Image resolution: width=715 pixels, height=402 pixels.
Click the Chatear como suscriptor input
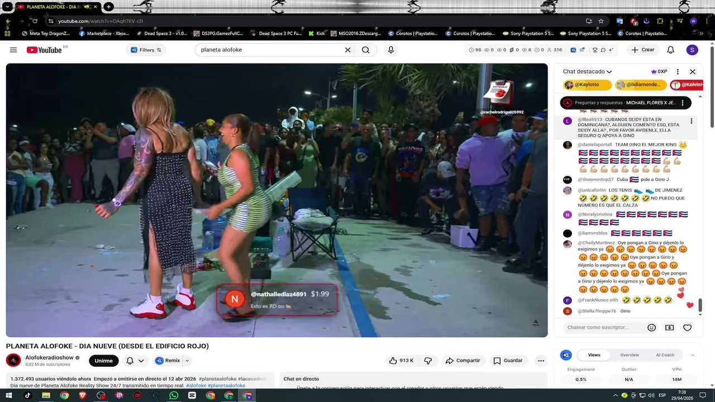click(x=602, y=328)
